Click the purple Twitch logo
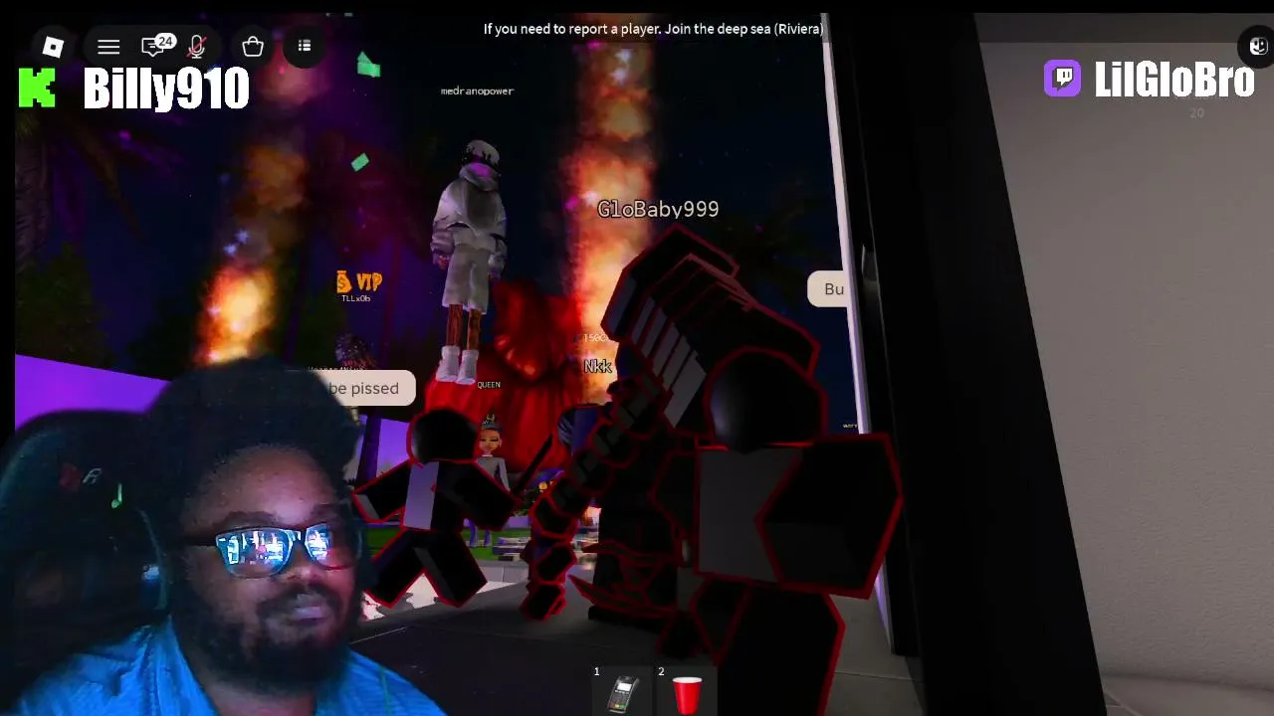The width and height of the screenshot is (1274, 716). (1062, 79)
